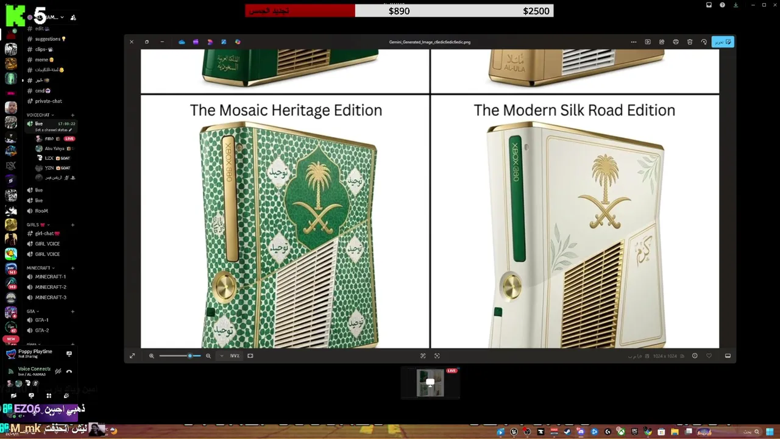Click Set a channel status
The width and height of the screenshot is (780, 439).
point(54,130)
